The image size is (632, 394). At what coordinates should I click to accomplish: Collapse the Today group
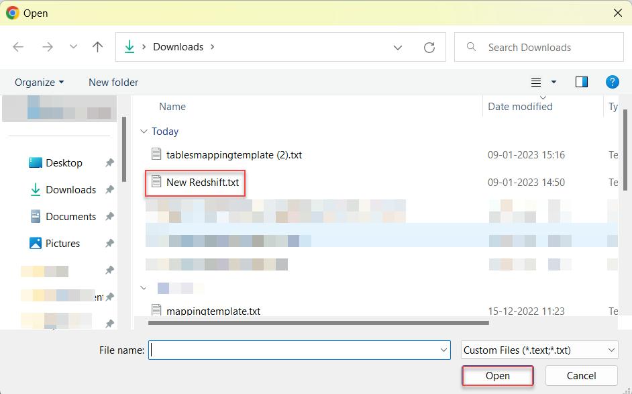(x=144, y=132)
